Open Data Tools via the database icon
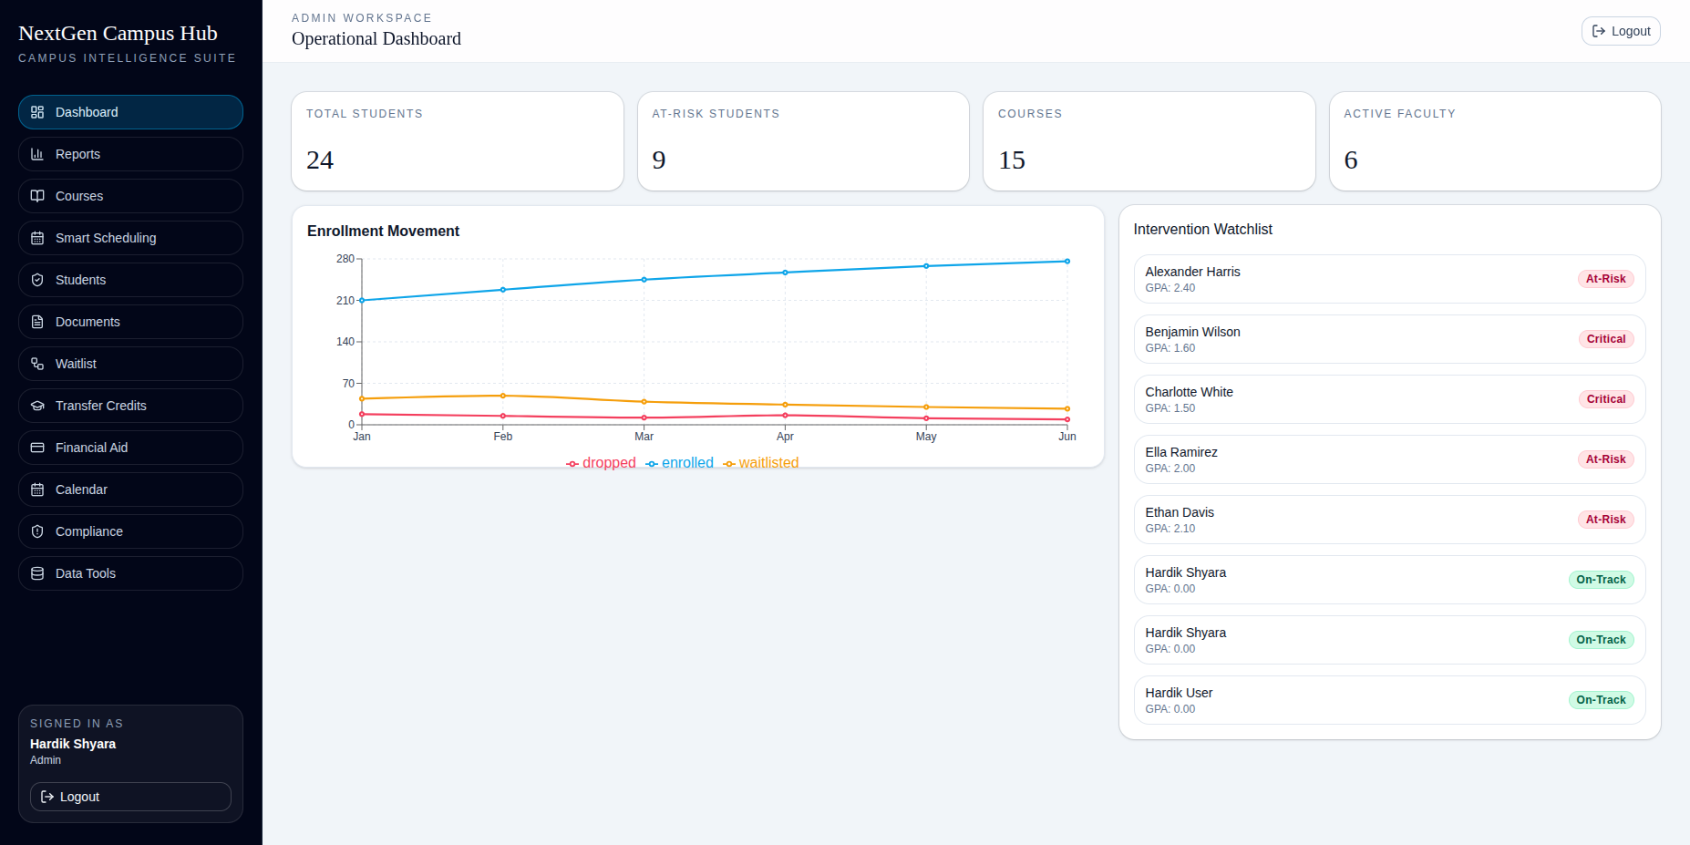This screenshot has width=1690, height=845. (x=37, y=573)
